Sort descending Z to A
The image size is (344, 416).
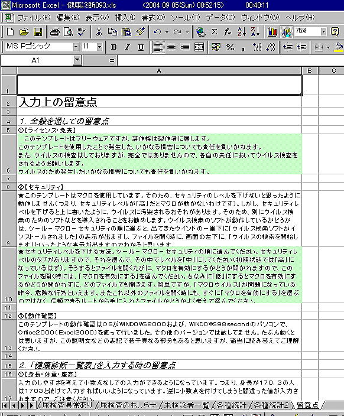(255, 32)
